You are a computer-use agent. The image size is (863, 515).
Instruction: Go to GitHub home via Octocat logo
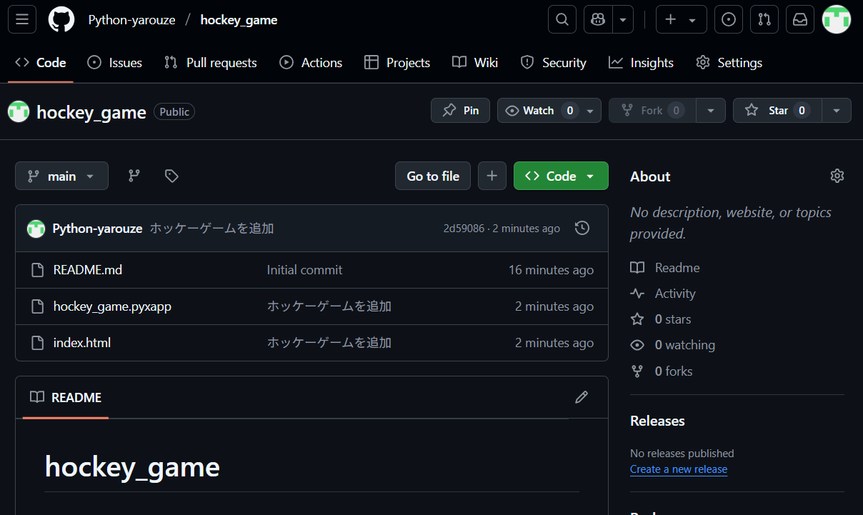tap(61, 19)
